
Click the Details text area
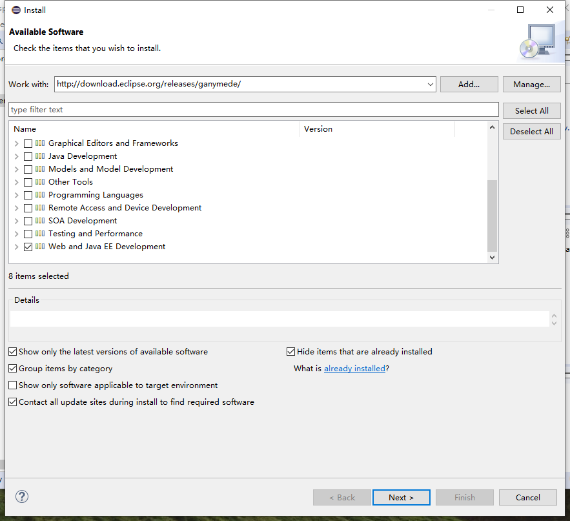280,319
